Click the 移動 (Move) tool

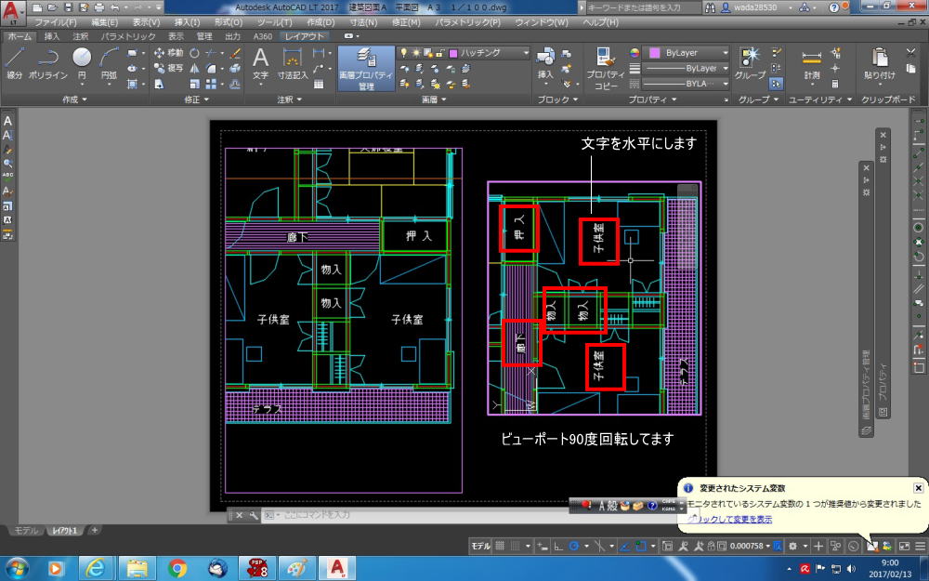click(x=169, y=53)
